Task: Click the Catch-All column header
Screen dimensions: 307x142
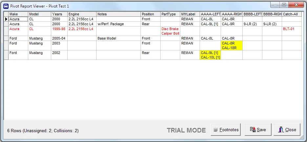Action: tap(292, 14)
